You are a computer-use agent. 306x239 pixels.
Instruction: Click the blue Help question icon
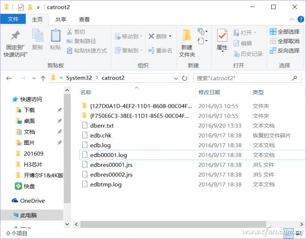coord(301,19)
